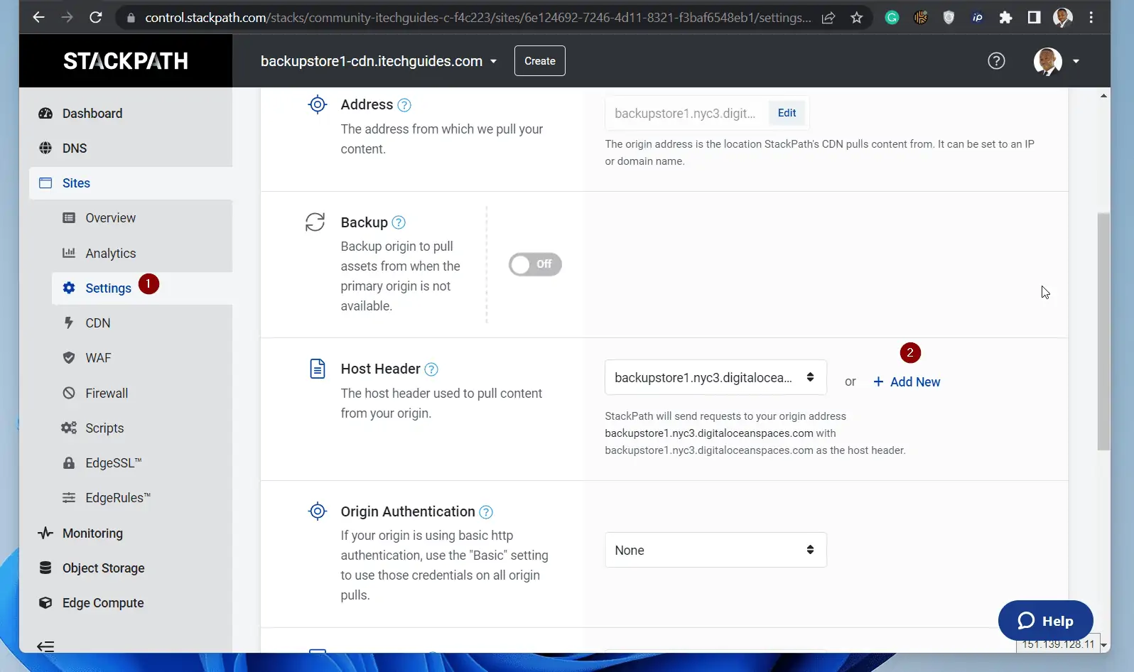Click the Backup help question icon
This screenshot has width=1134, height=672.
click(x=399, y=222)
